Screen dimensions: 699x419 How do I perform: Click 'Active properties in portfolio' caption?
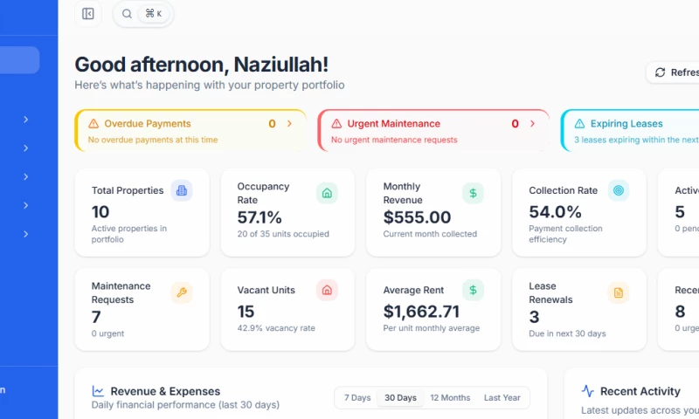pyautogui.click(x=128, y=234)
